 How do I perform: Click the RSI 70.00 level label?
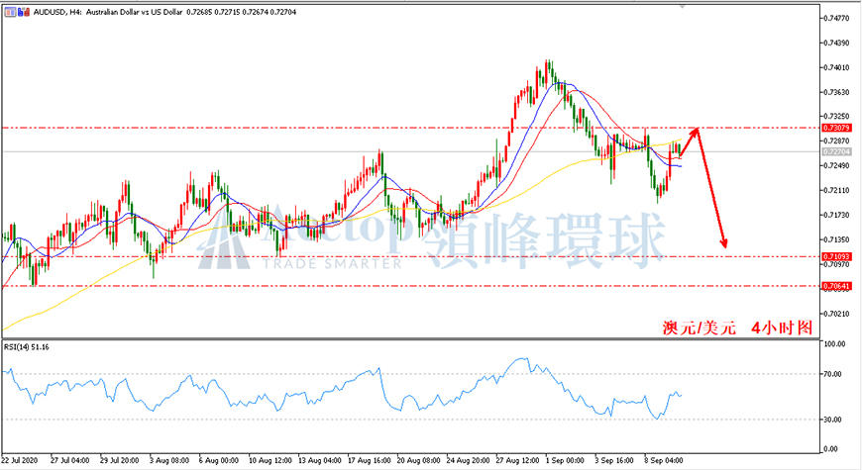pyautogui.click(x=832, y=374)
